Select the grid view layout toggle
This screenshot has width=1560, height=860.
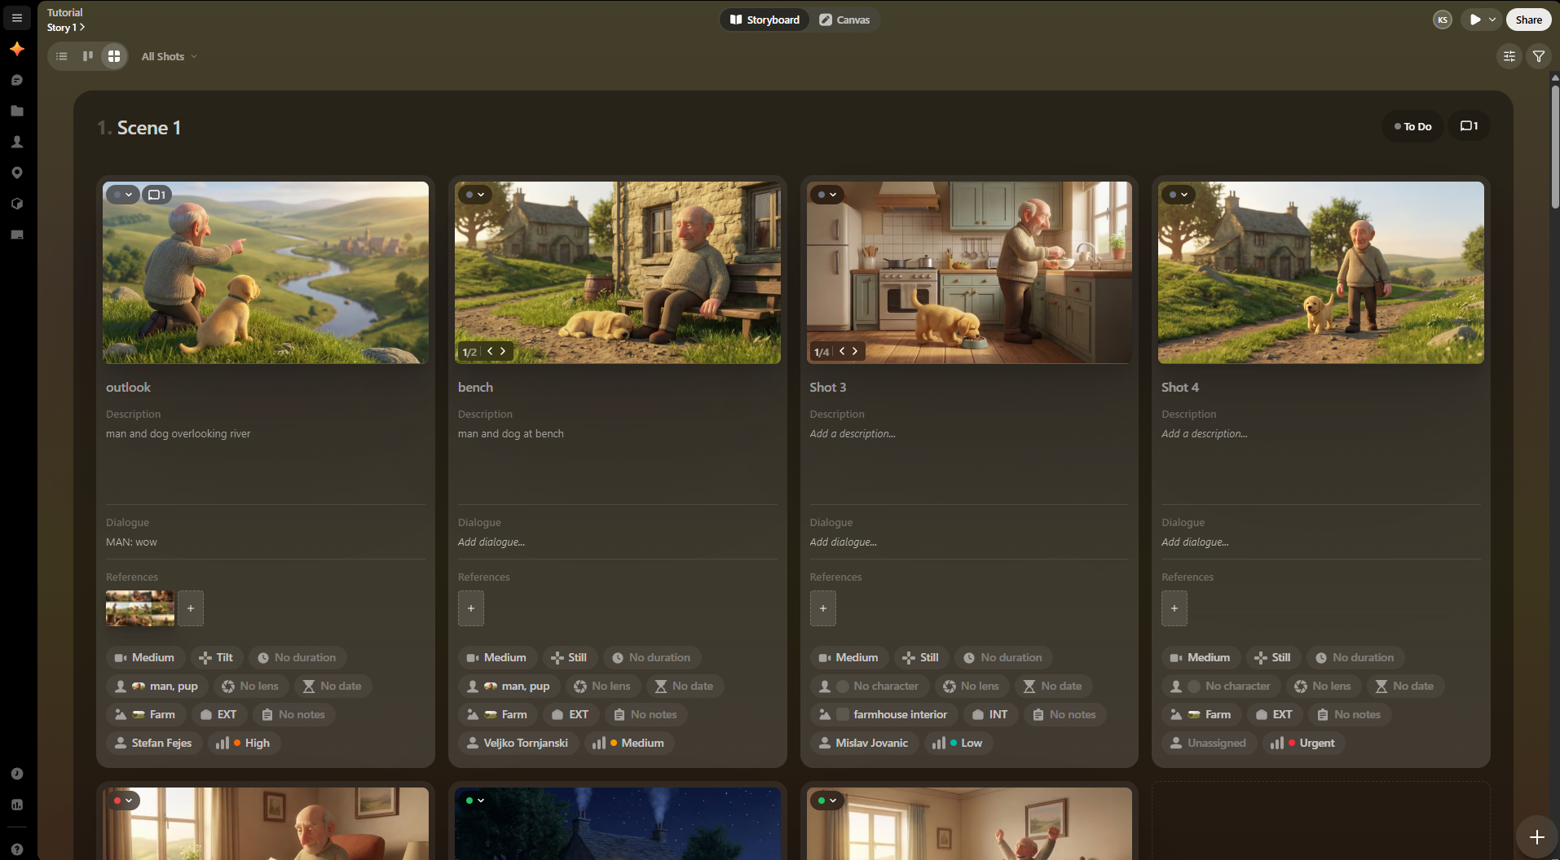click(114, 56)
